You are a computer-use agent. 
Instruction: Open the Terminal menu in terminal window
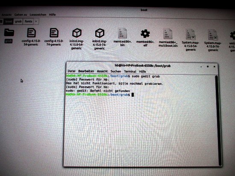tap(130, 72)
